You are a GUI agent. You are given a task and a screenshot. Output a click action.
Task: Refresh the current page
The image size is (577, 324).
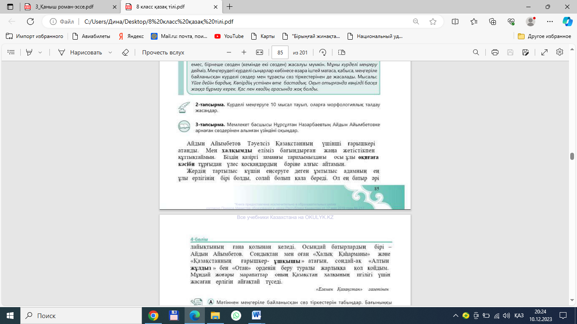tap(30, 22)
